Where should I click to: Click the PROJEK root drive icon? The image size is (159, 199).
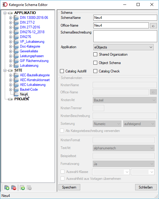tap(10, 99)
